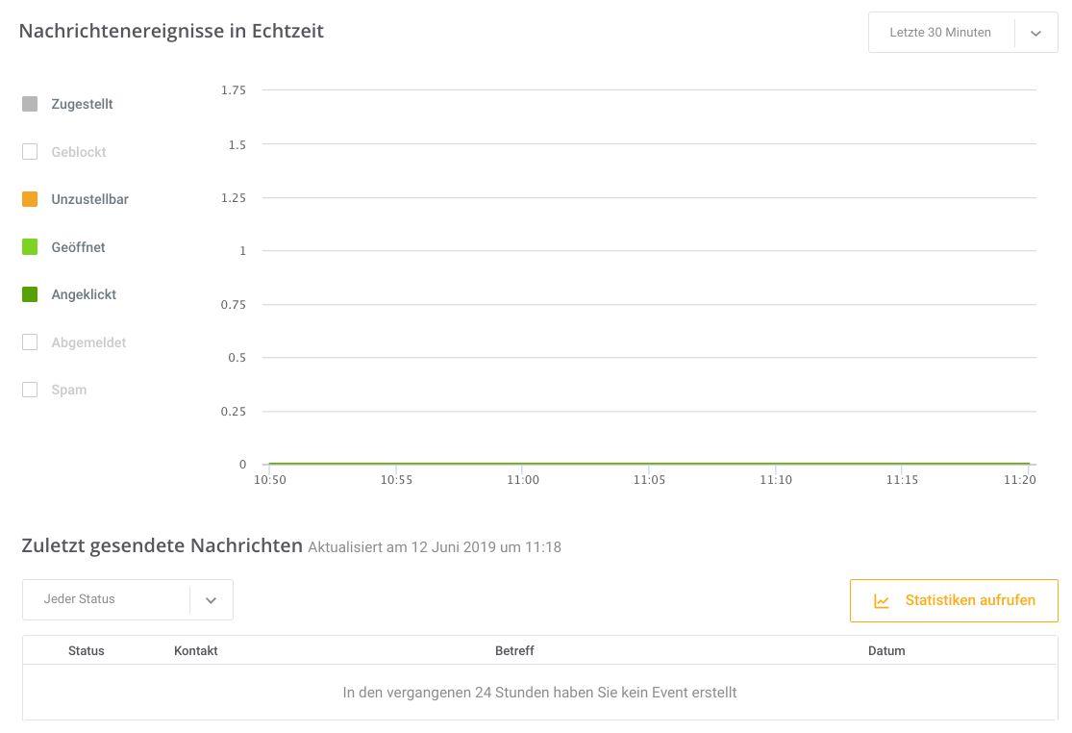Click the Zuletzt gesendete Nachrichten heading
The height and width of the screenshot is (733, 1072).
pyautogui.click(x=162, y=545)
